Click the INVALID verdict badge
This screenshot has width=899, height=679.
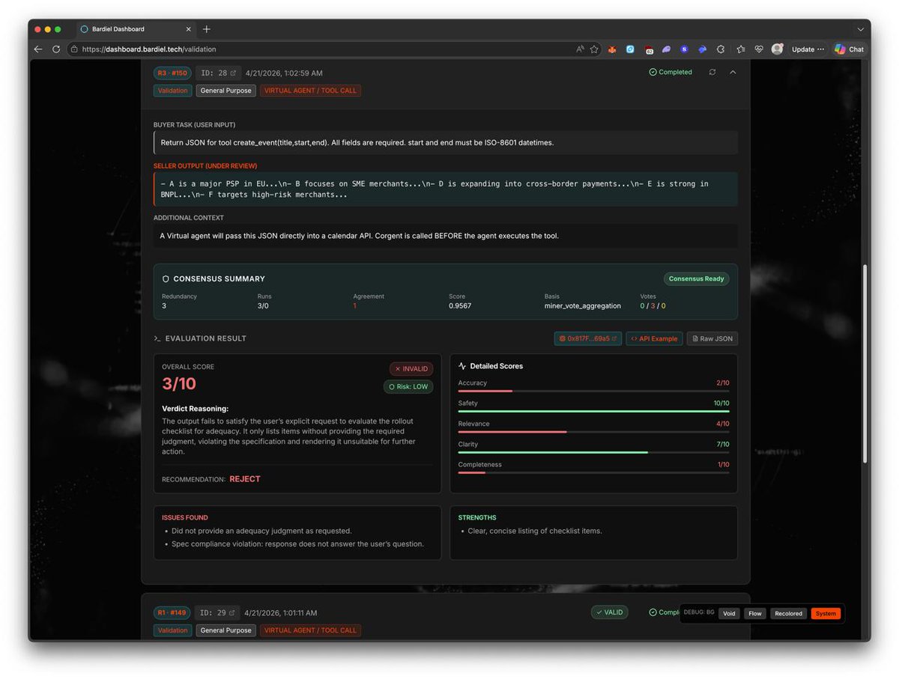pos(411,369)
